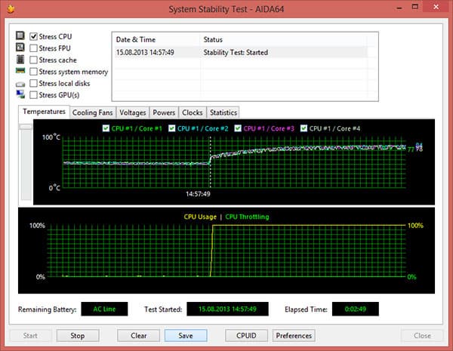Viewport: 453px width, 351px height.
Task: Close the System Stability Test window
Action: coord(436,7)
